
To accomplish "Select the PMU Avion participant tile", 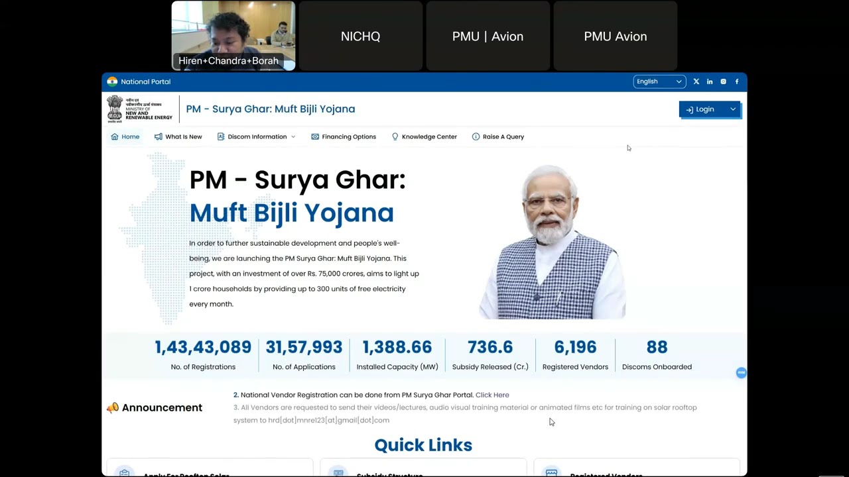I will click(616, 36).
